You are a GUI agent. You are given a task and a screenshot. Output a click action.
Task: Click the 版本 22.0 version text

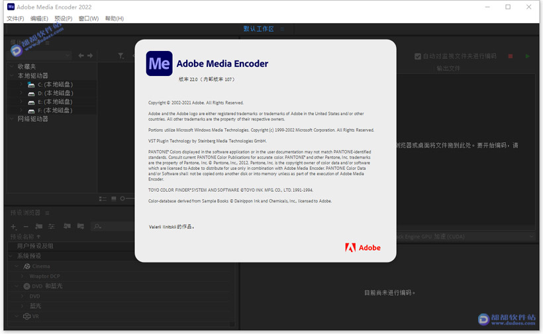click(207, 79)
